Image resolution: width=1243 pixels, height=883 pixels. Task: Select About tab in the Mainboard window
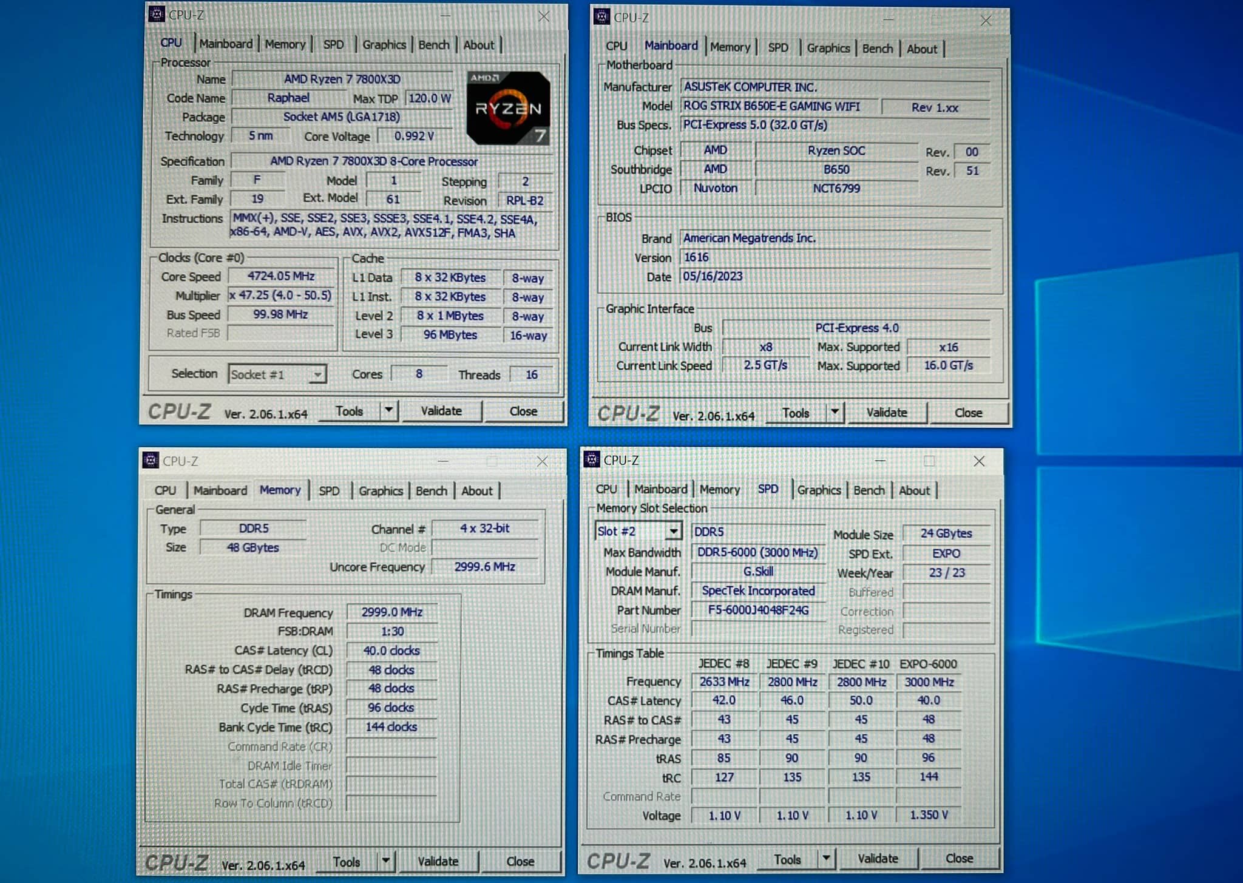[x=922, y=49]
